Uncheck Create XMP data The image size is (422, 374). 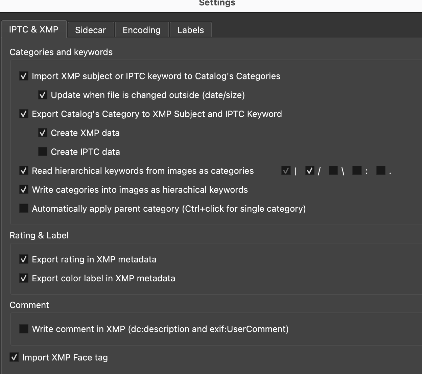pos(43,133)
